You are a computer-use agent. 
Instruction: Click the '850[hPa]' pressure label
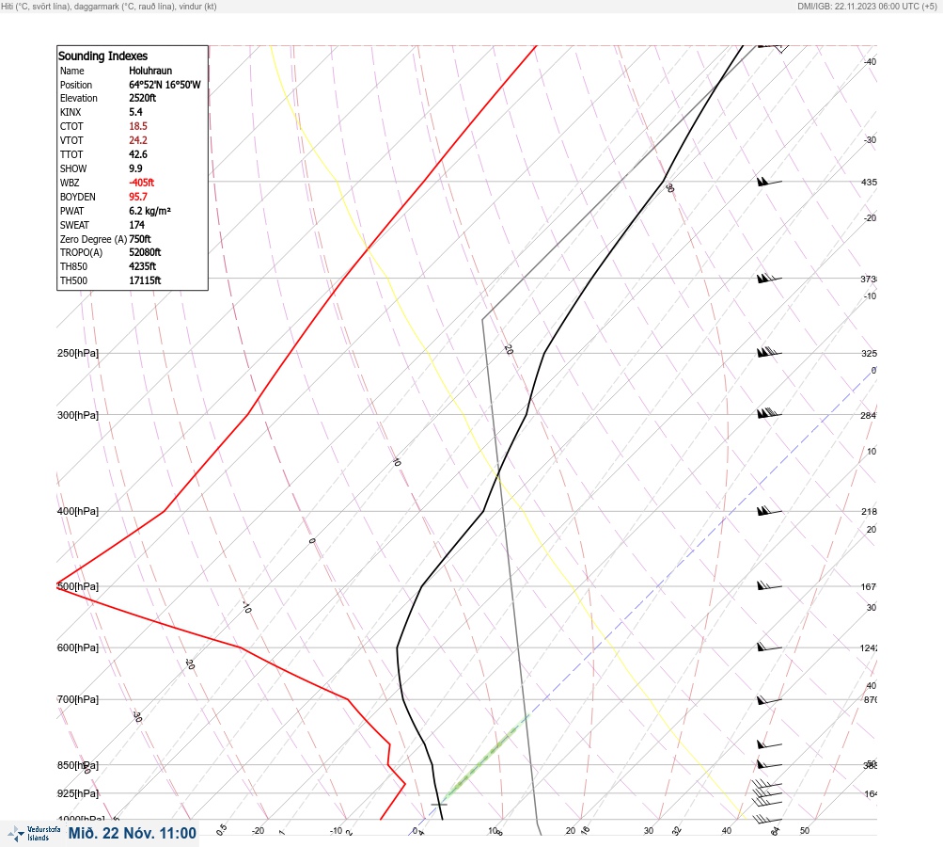click(x=78, y=765)
